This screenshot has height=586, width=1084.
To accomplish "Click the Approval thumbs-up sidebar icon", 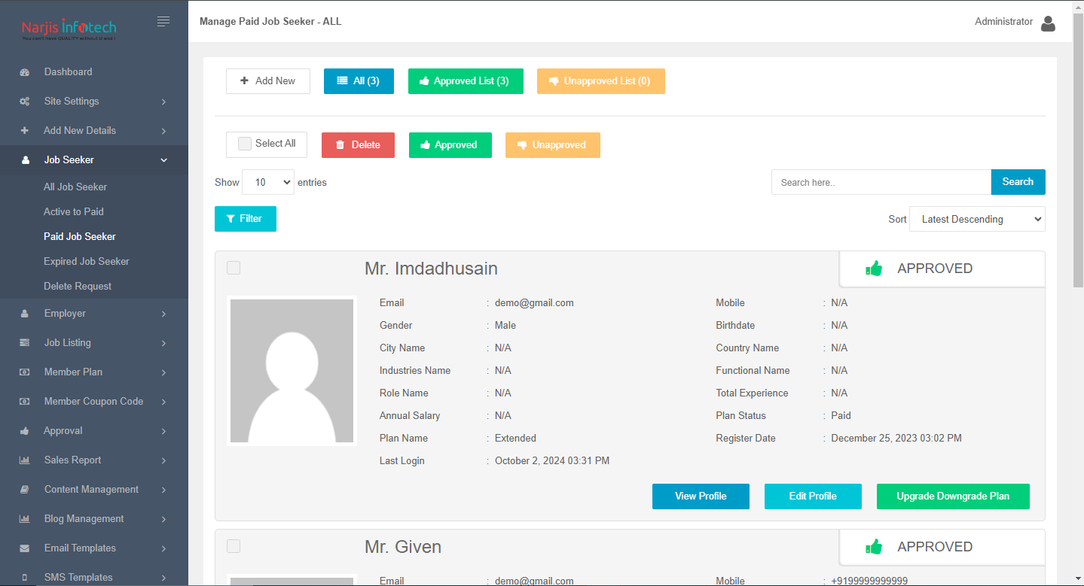I will click(25, 431).
